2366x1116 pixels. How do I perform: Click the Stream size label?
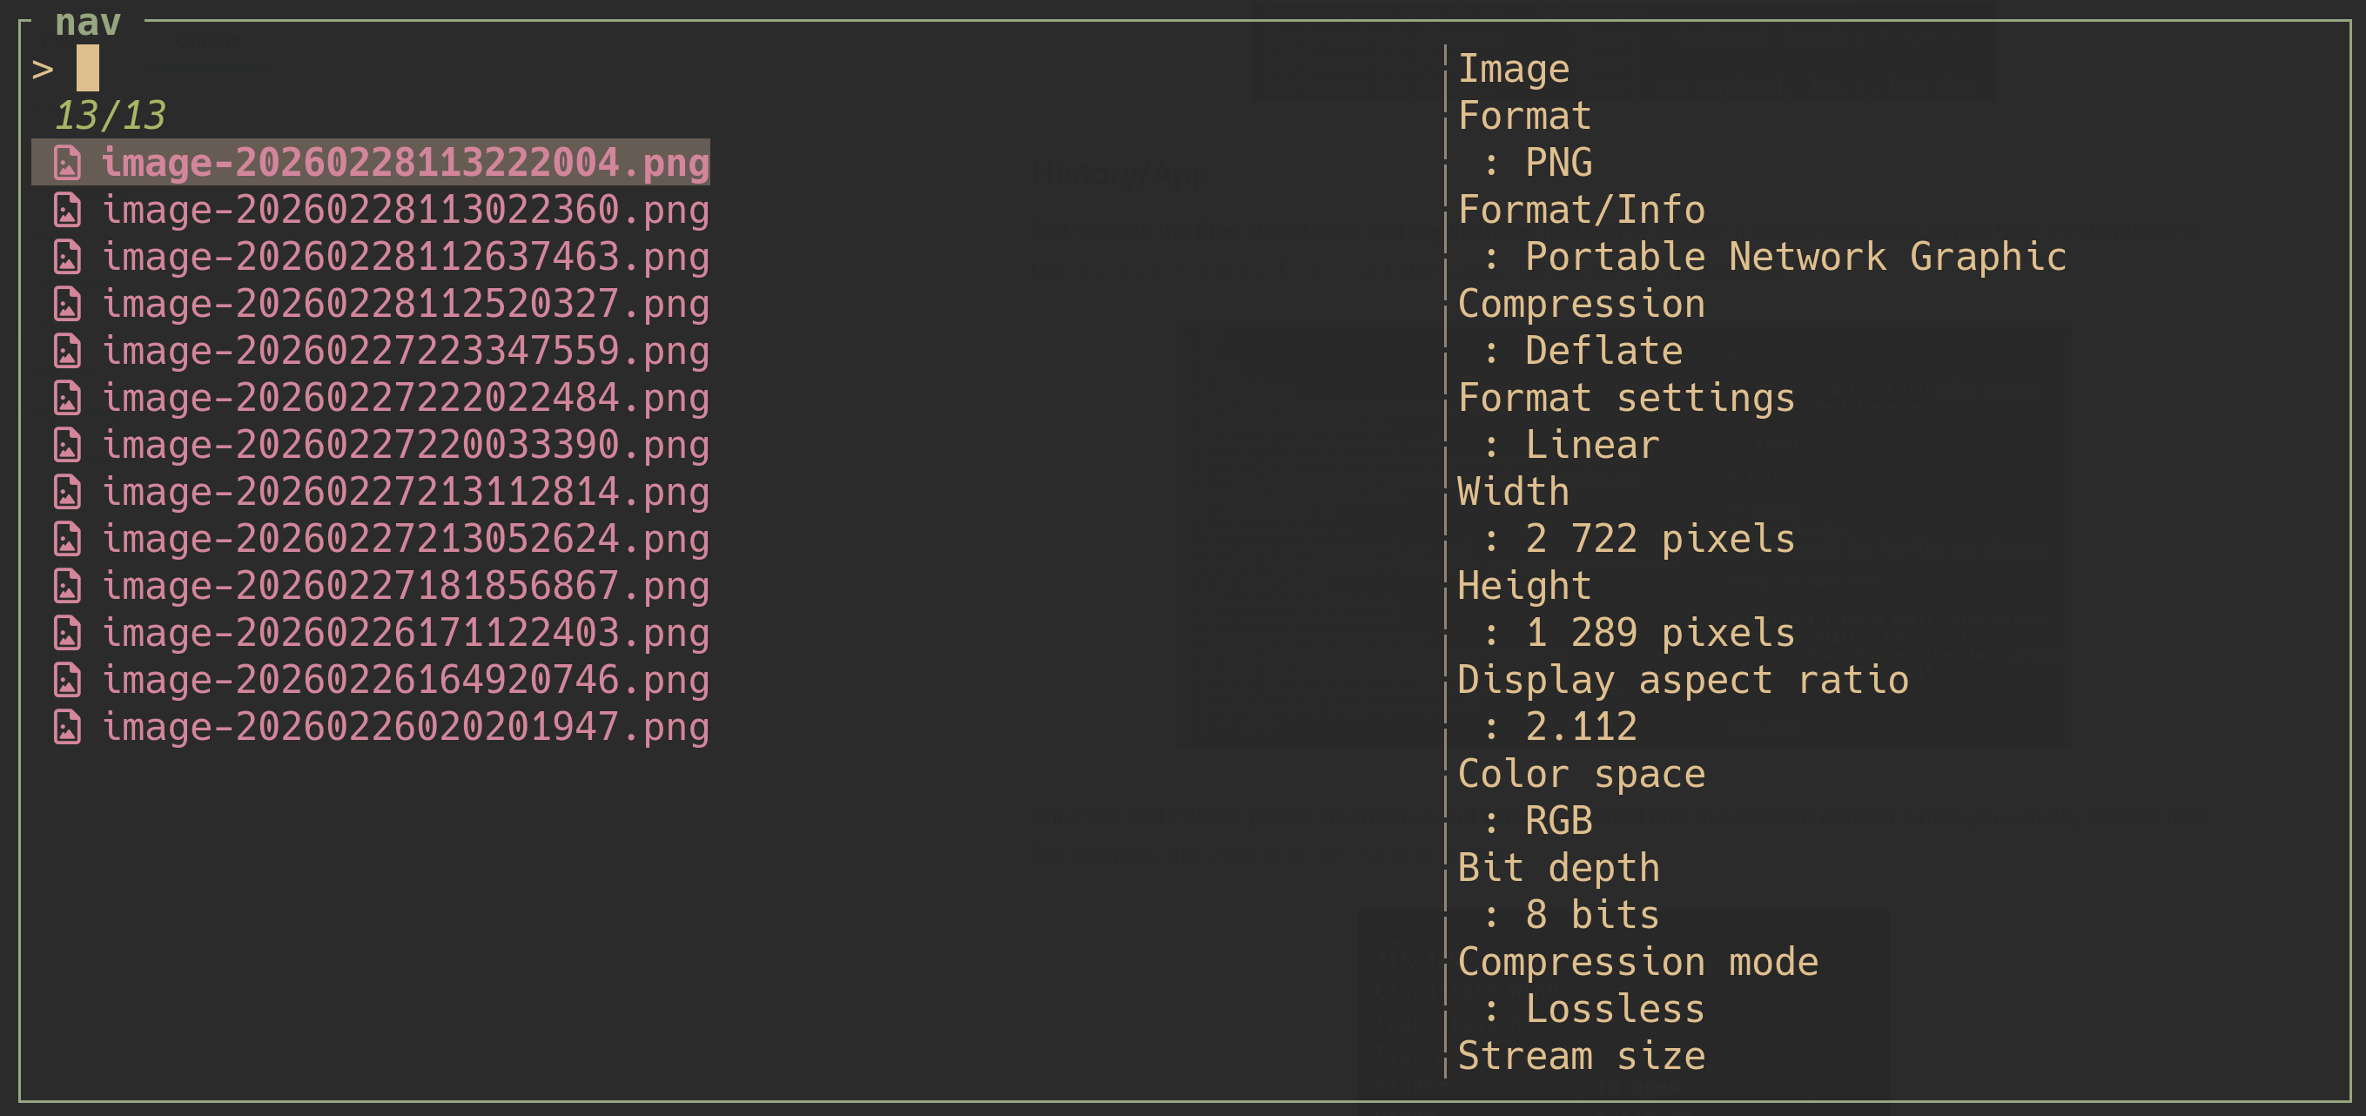1581,1056
